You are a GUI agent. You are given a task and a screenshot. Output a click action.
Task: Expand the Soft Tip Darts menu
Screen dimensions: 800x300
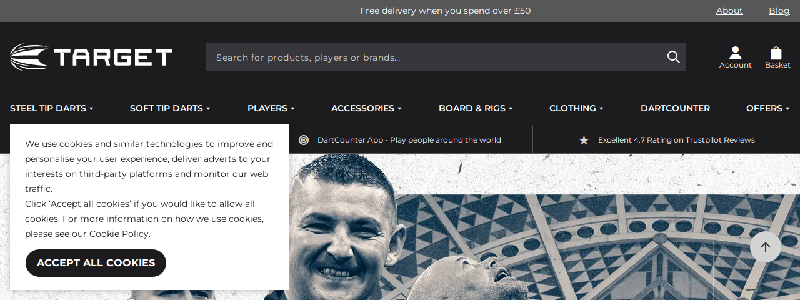(170, 108)
